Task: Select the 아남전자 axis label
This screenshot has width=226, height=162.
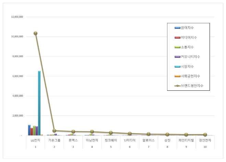Action: pyautogui.click(x=92, y=140)
